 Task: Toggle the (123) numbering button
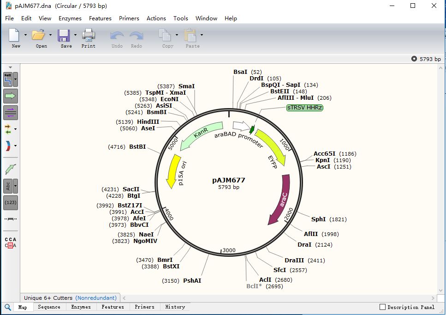pos(11,202)
